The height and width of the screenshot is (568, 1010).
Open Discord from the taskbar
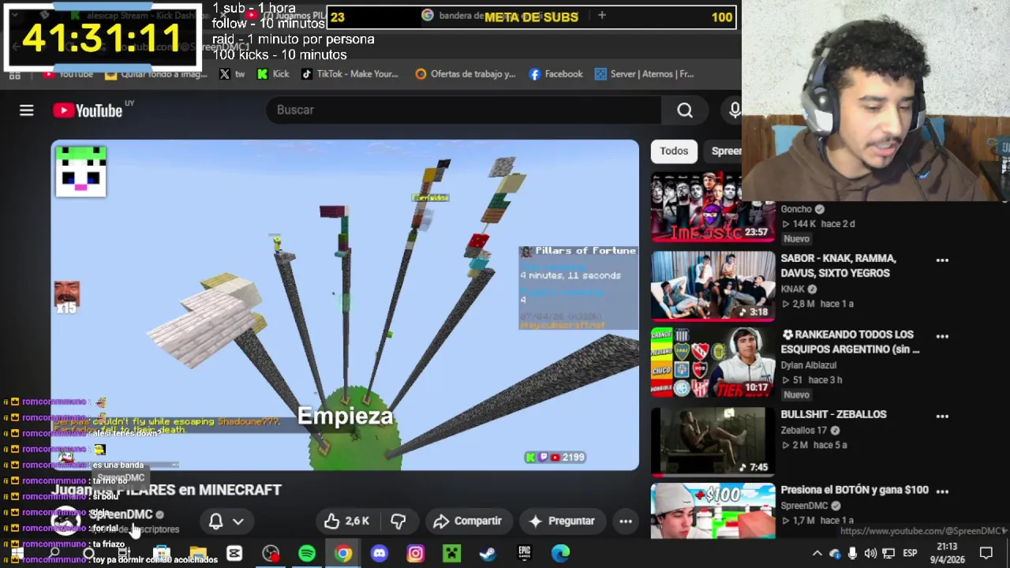coord(380,553)
